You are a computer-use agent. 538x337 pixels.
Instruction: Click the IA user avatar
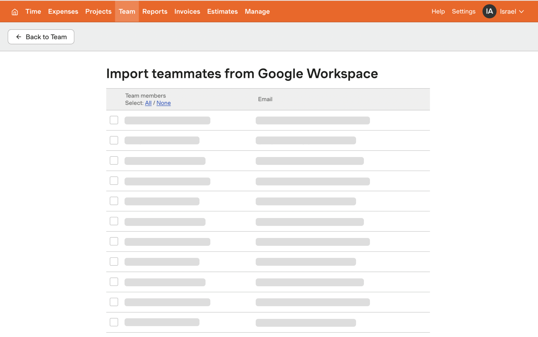tap(489, 11)
